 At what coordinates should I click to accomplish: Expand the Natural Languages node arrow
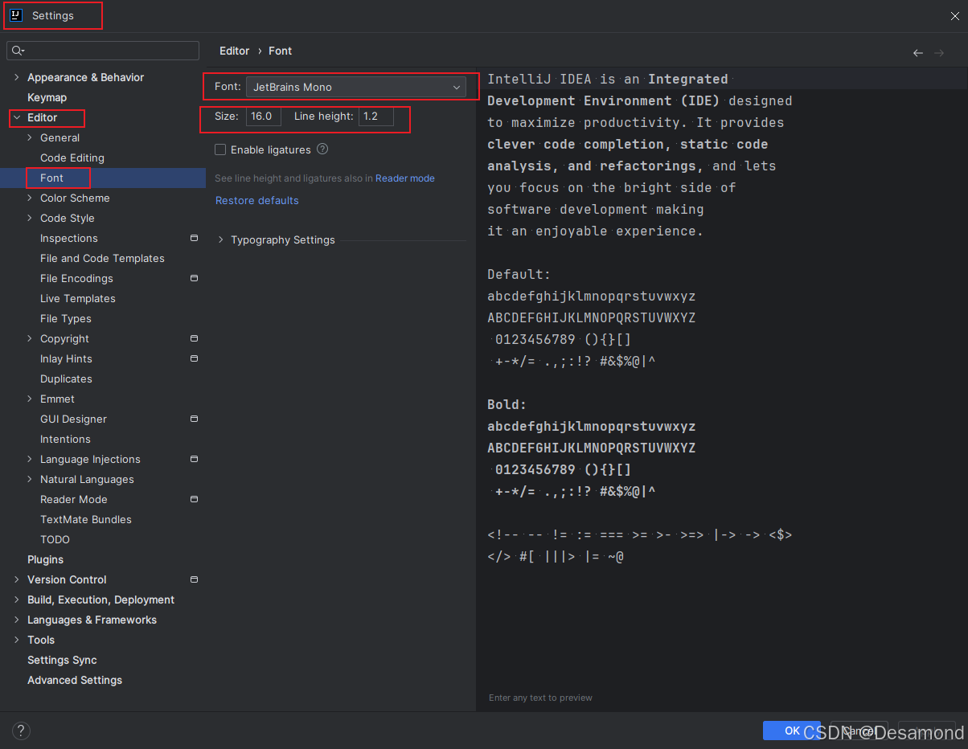30,479
